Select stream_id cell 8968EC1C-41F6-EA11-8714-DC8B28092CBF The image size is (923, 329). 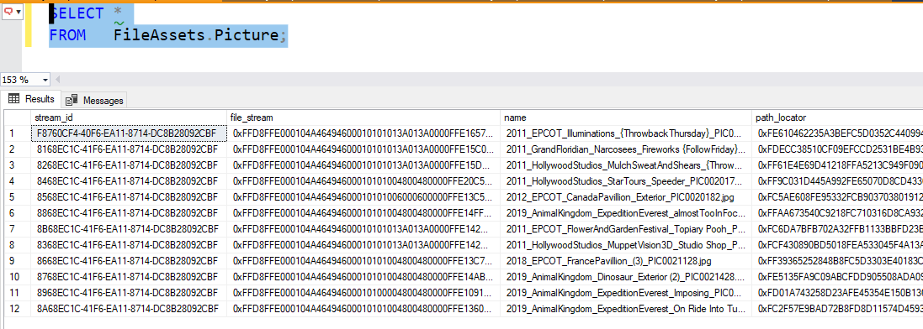pos(129,292)
